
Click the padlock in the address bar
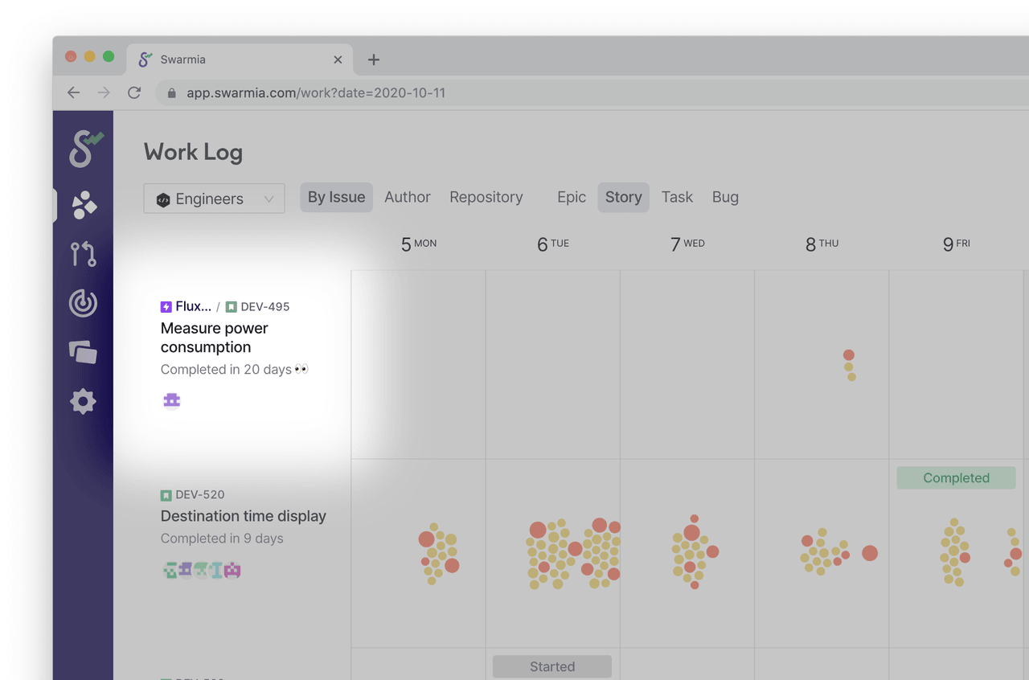pyautogui.click(x=170, y=92)
